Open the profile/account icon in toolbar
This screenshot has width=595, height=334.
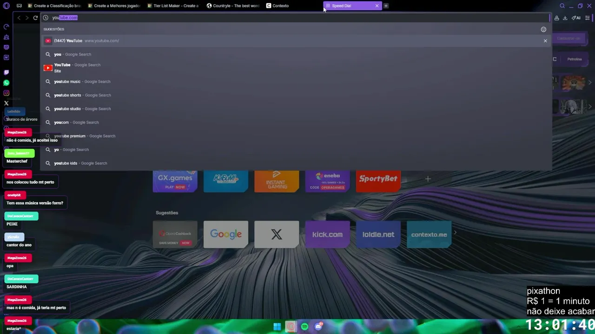point(556,18)
